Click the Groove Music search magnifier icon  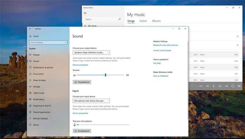click(120, 19)
